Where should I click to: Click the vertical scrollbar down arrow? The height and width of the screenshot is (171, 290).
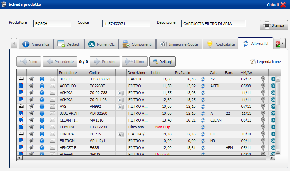[x=278, y=151]
